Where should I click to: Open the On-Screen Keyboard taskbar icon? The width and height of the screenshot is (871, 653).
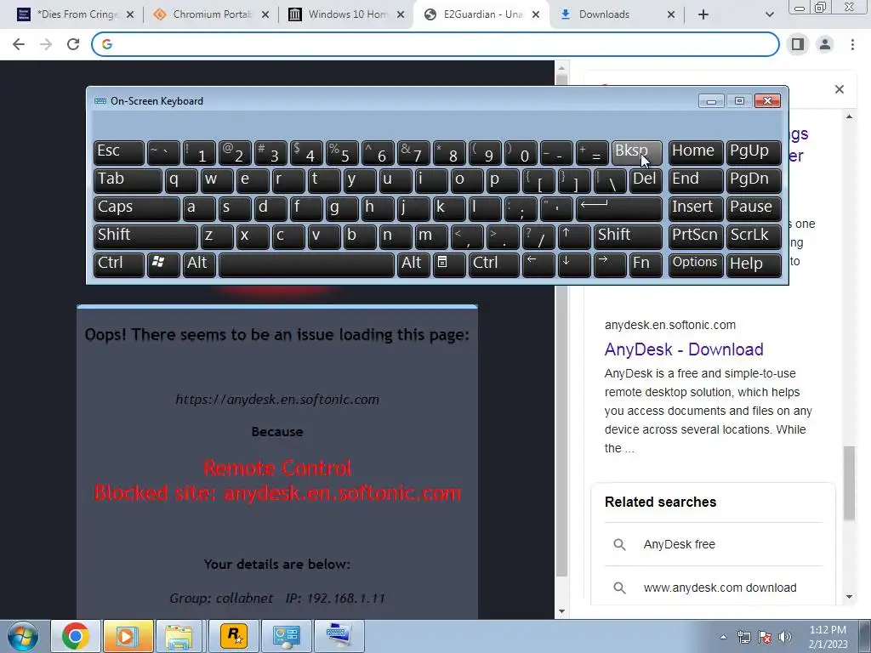tap(339, 636)
